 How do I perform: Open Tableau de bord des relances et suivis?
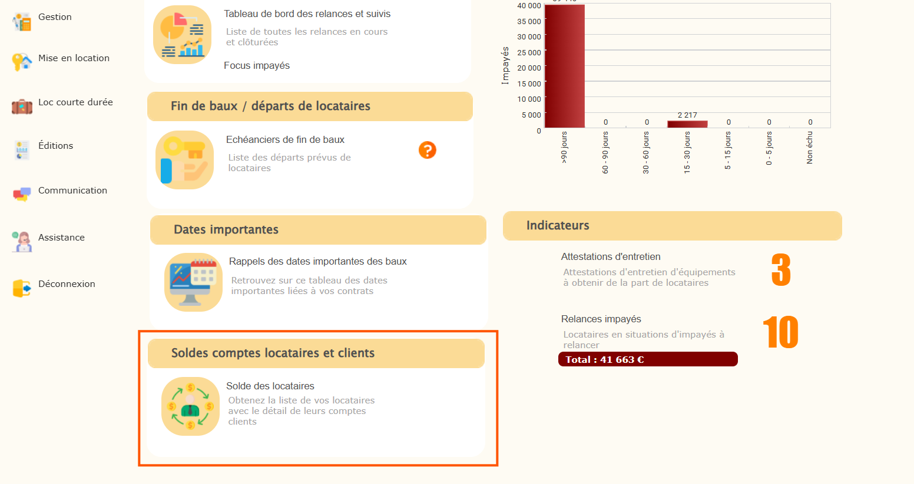coord(307,14)
